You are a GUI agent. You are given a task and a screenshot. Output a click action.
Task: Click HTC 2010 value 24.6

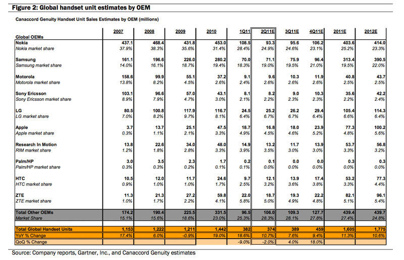222,178
